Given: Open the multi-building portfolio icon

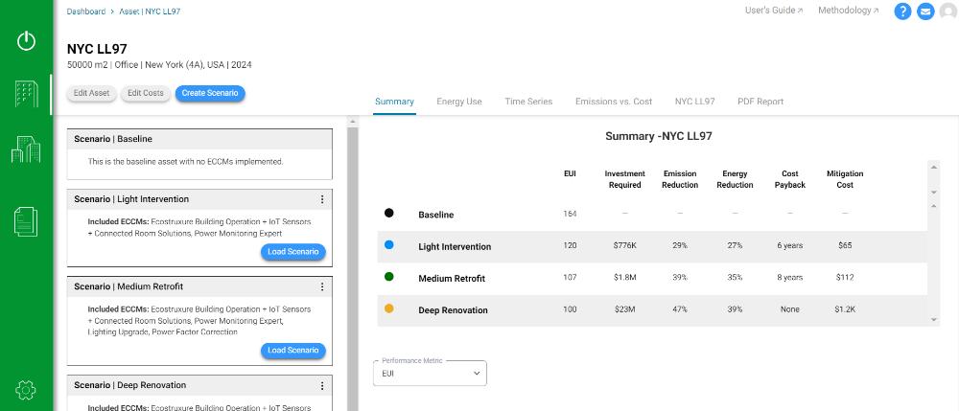Looking at the screenshot, I should tap(26, 149).
